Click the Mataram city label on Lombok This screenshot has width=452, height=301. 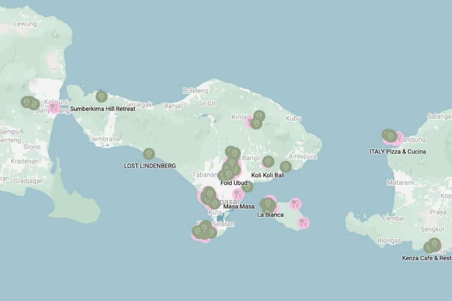400,182
